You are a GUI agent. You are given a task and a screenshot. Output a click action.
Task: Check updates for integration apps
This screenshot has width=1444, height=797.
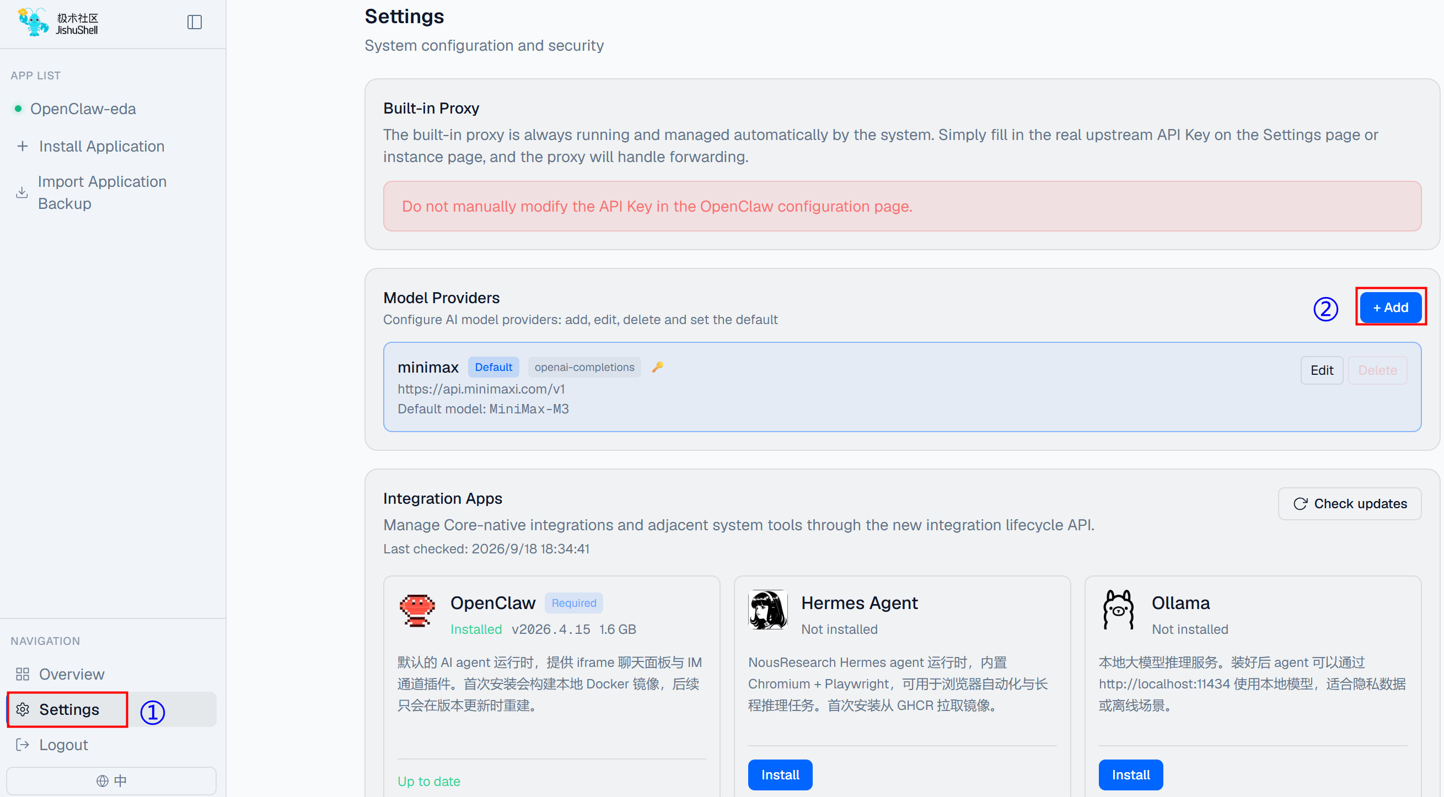coord(1349,503)
